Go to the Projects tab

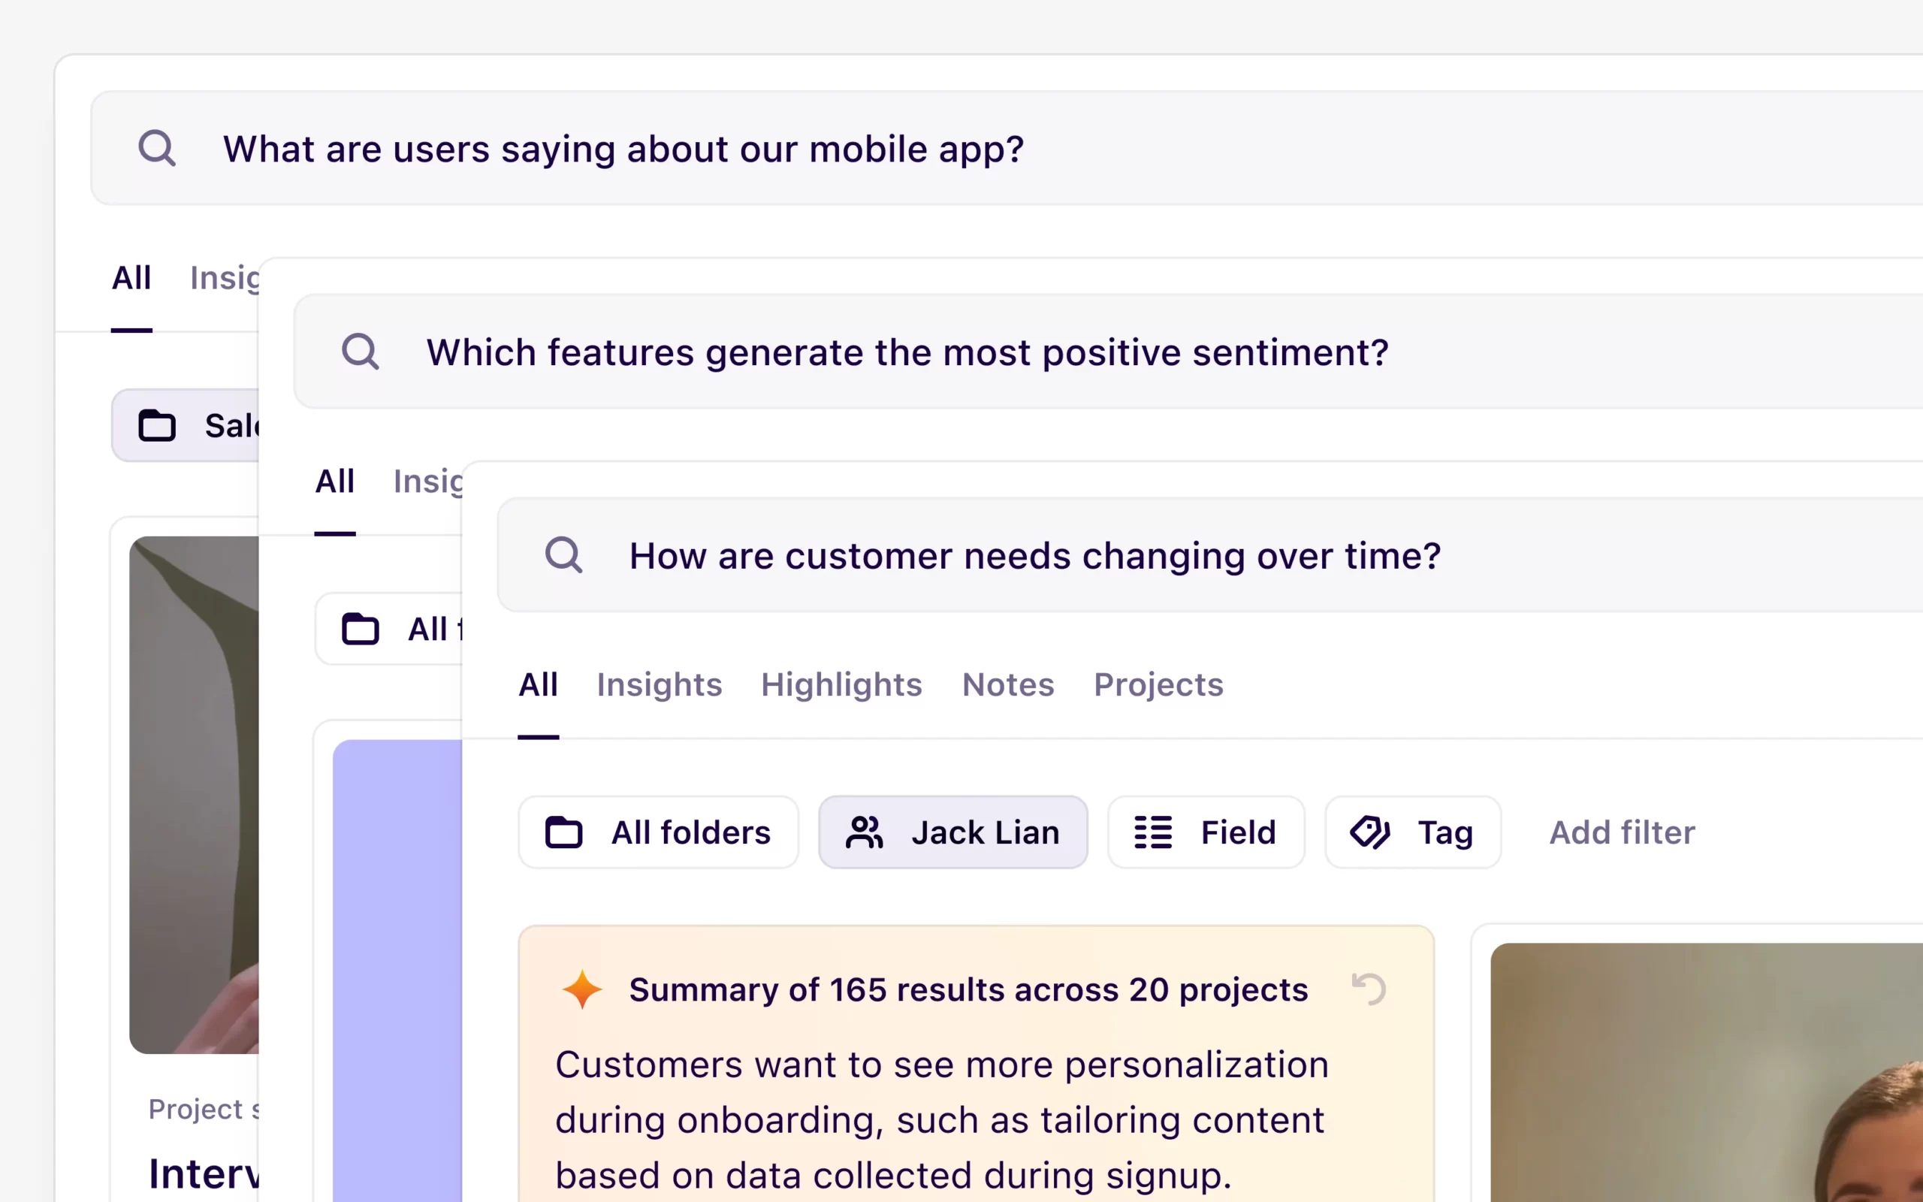pos(1158,684)
